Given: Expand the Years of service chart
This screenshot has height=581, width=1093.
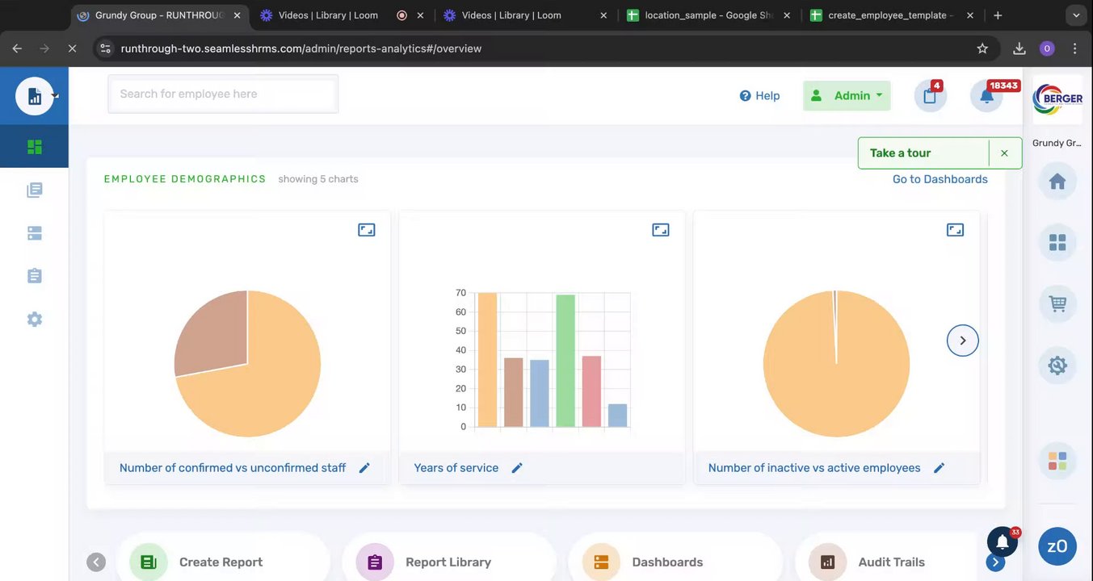Looking at the screenshot, I should pyautogui.click(x=661, y=230).
